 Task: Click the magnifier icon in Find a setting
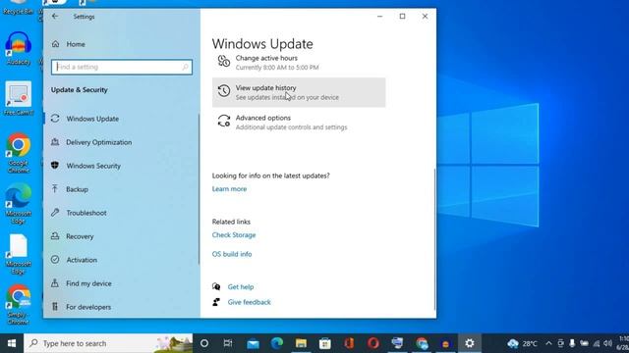click(x=185, y=67)
